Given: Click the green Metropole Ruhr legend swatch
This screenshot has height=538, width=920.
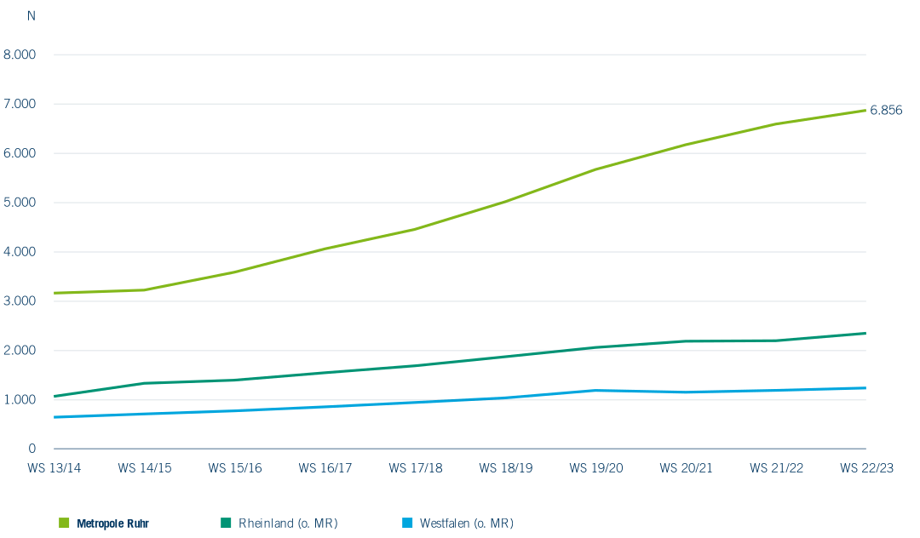Looking at the screenshot, I should (63, 523).
